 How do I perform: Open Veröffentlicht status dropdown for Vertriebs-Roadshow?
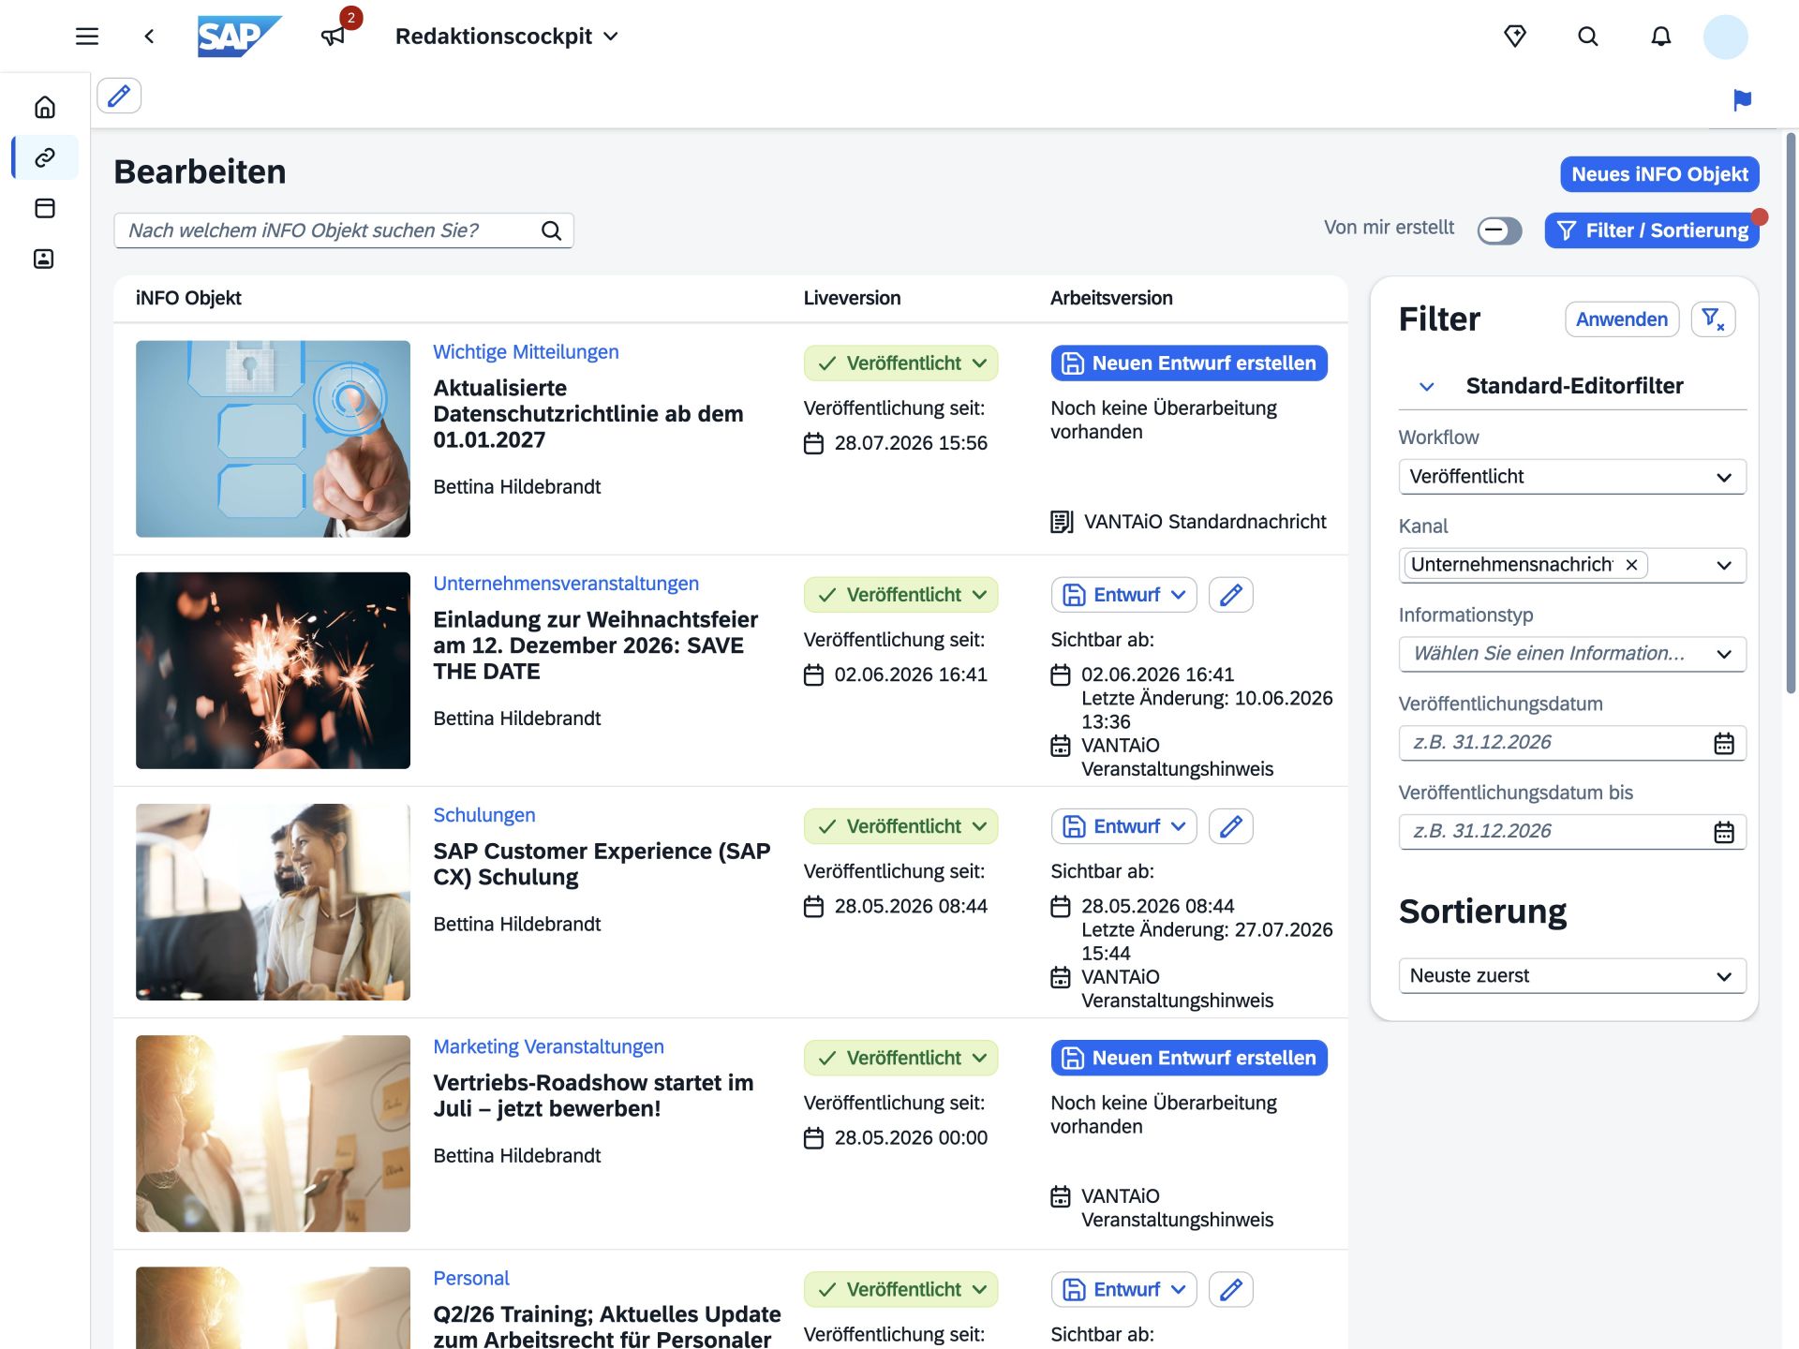(900, 1058)
